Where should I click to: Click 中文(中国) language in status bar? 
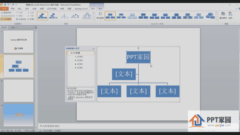pos(48,131)
